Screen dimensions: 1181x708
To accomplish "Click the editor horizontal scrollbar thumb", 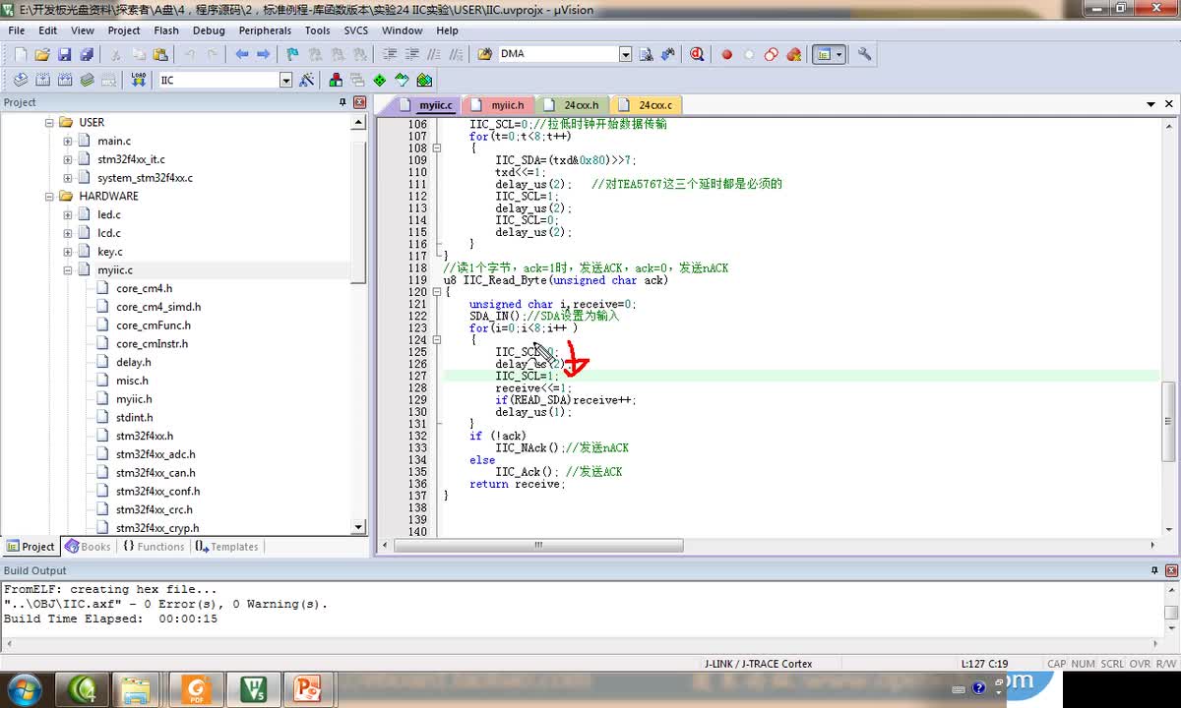I will point(538,545).
